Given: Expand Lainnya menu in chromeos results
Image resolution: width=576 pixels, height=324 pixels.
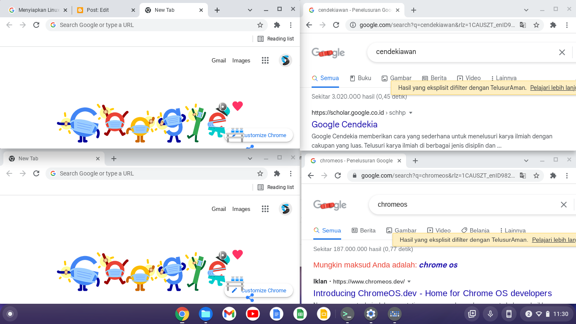Looking at the screenshot, I should (x=512, y=230).
